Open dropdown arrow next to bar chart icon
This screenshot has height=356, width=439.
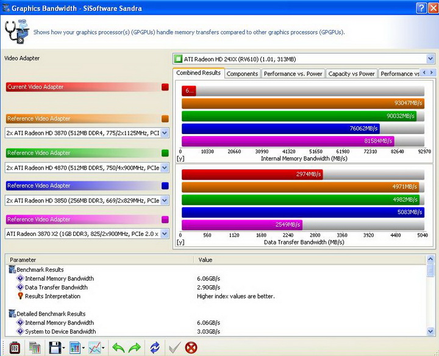pos(84,348)
